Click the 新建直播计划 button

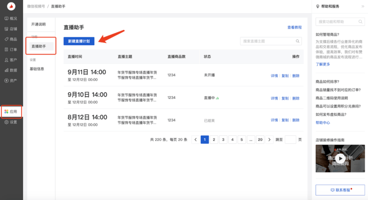coord(79,41)
